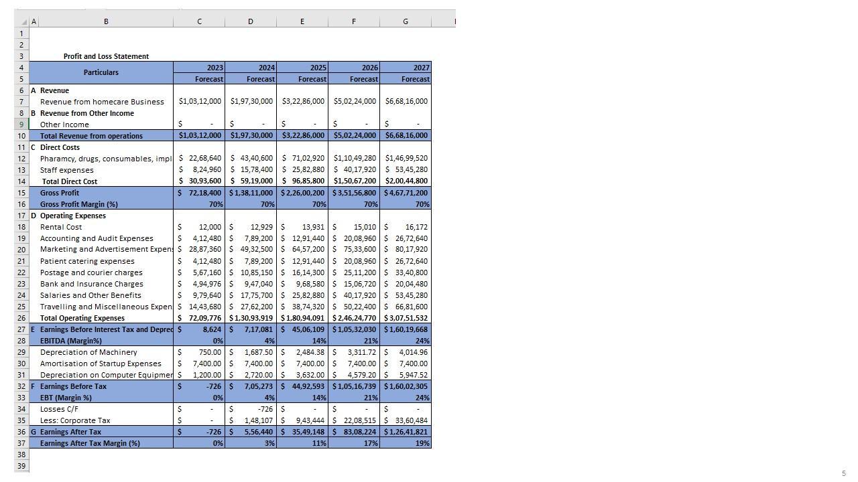The image size is (858, 482).
Task: Click the Select All corner triangle
Action: 23,22
